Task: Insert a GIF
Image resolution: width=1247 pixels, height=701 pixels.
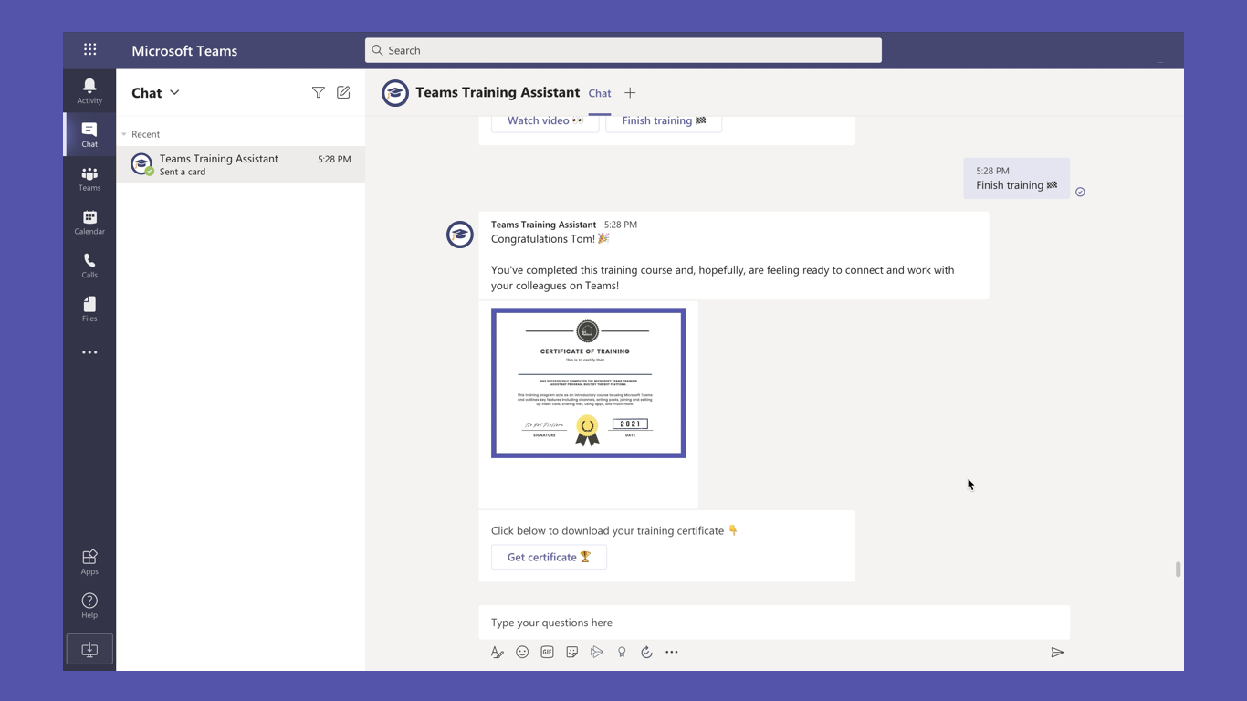Action: click(547, 652)
